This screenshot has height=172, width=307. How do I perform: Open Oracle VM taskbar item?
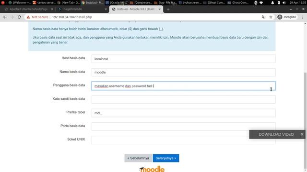117,3
